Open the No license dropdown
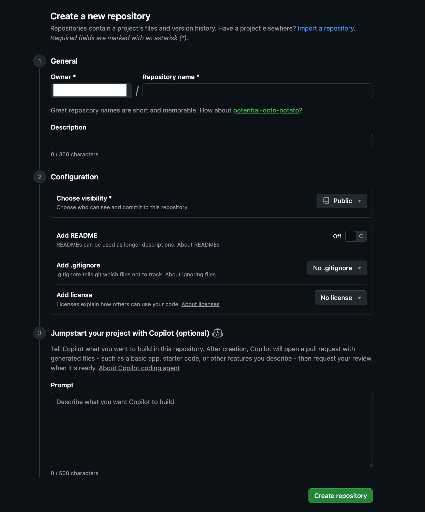 341,298
